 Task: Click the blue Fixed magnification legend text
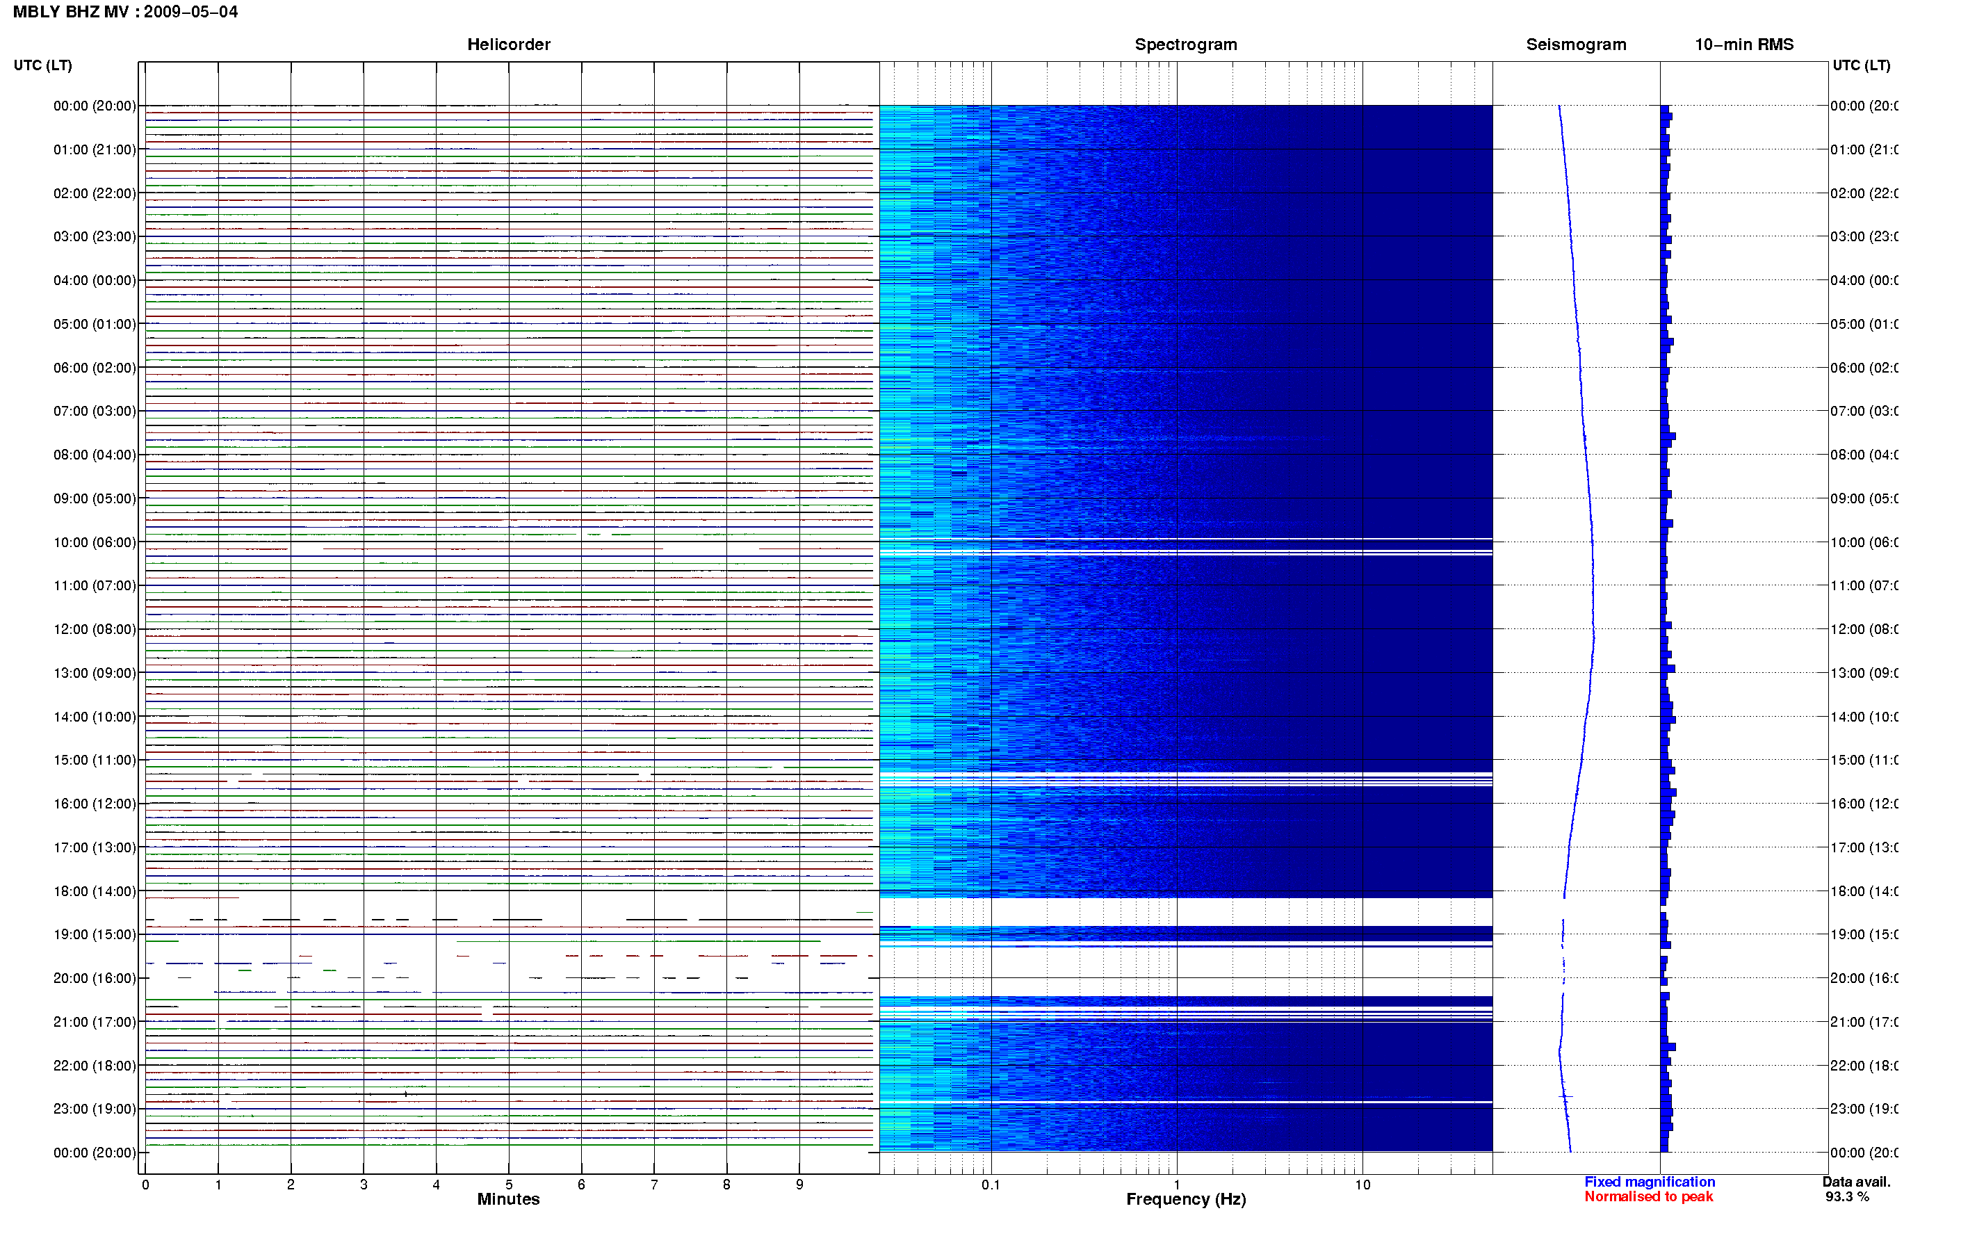click(1650, 1182)
